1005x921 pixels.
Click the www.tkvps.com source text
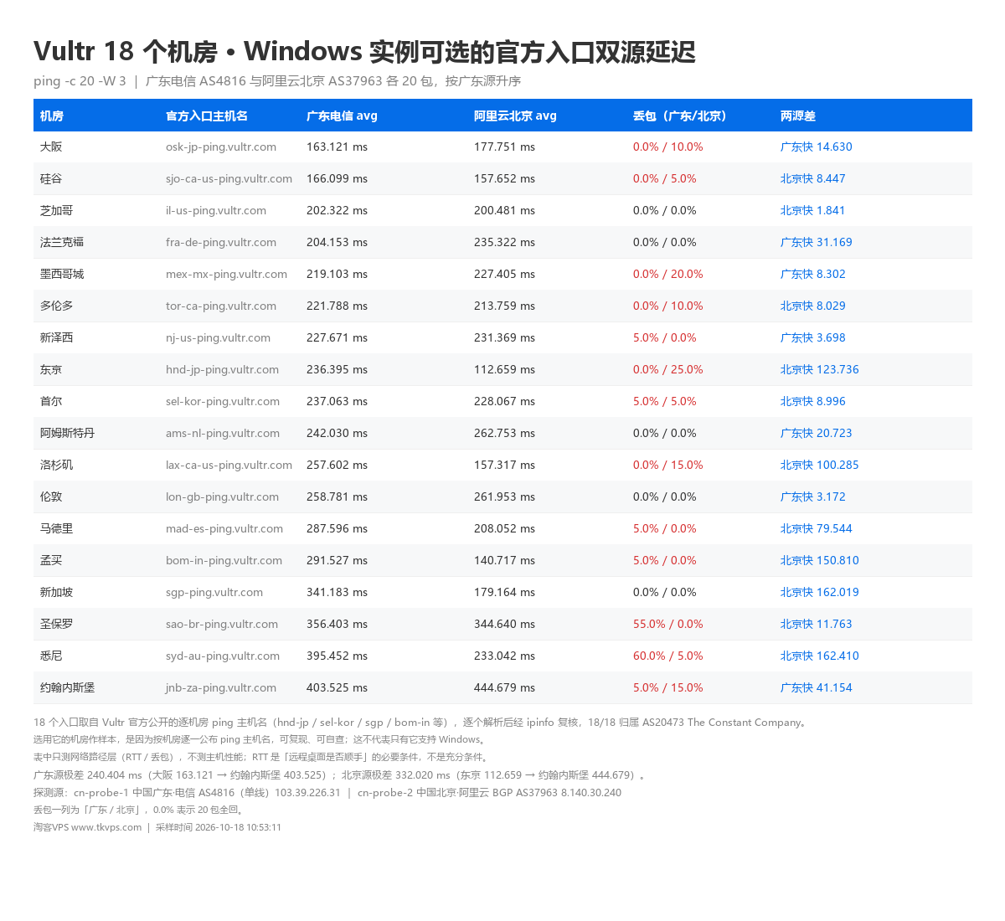(106, 827)
